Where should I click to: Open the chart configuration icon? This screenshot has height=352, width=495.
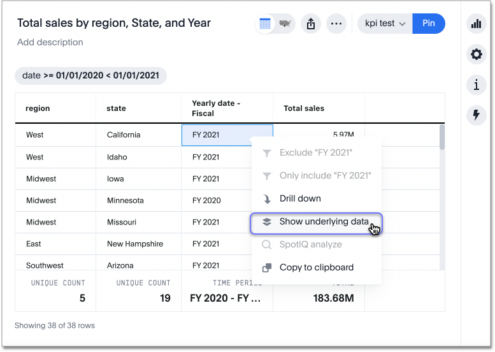point(476,24)
